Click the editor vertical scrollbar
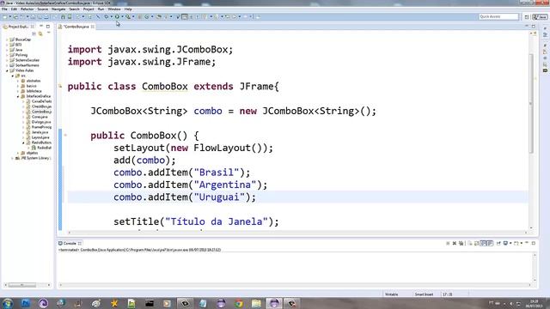This screenshot has height=309, width=550. (531, 103)
